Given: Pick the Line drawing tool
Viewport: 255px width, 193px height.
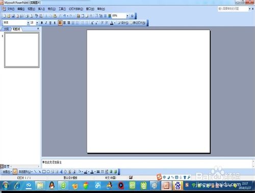Looking at the screenshot, I should (35, 172).
